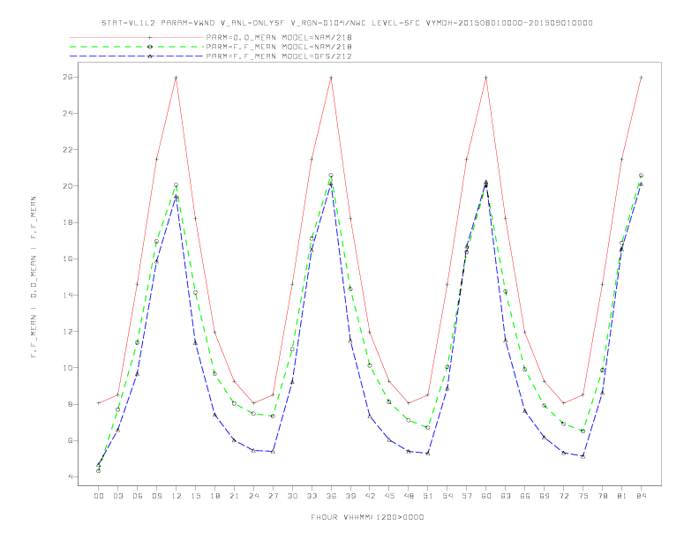The height and width of the screenshot is (540, 699).
Task: Click the x-axis tick label 81
Action: tap(621, 496)
